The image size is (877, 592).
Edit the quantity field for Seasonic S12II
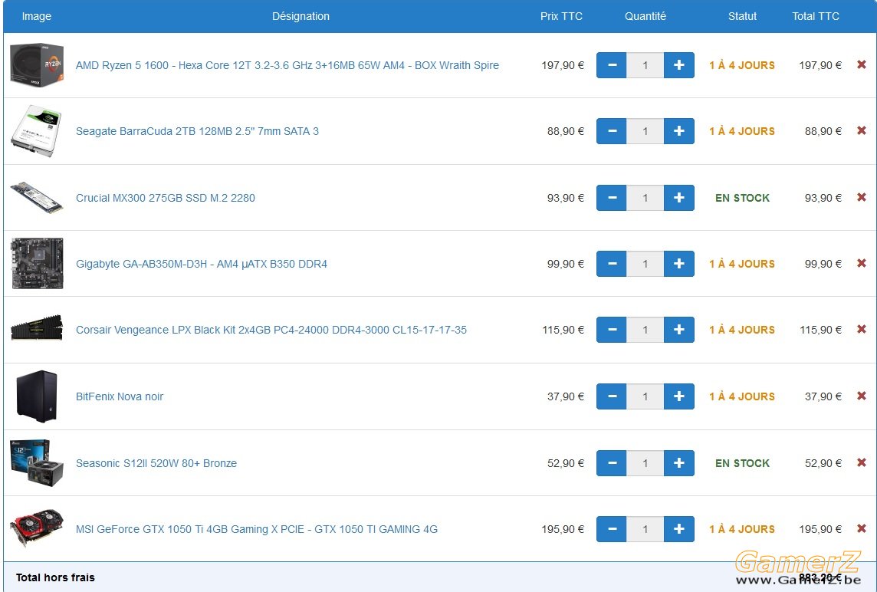[645, 462]
